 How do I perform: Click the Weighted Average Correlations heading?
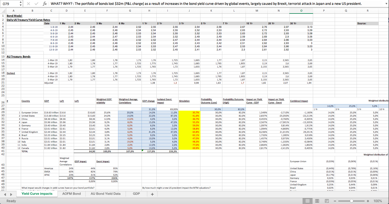(128, 101)
